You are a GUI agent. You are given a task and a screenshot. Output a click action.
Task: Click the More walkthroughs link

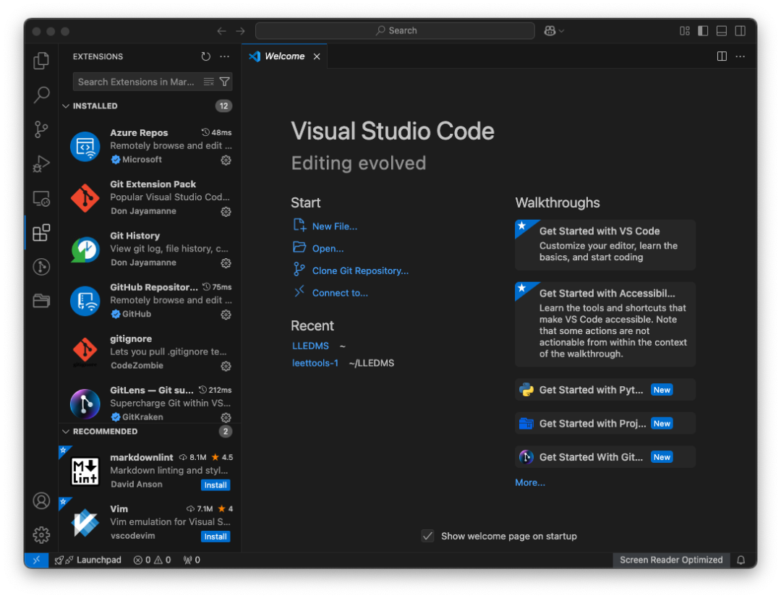(x=530, y=483)
